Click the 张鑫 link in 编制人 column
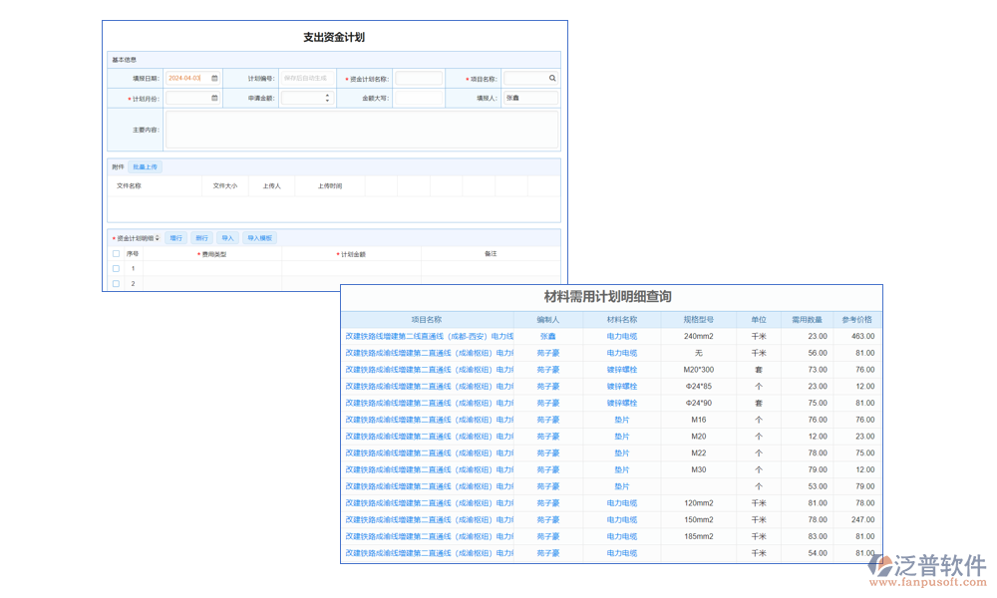 [548, 337]
